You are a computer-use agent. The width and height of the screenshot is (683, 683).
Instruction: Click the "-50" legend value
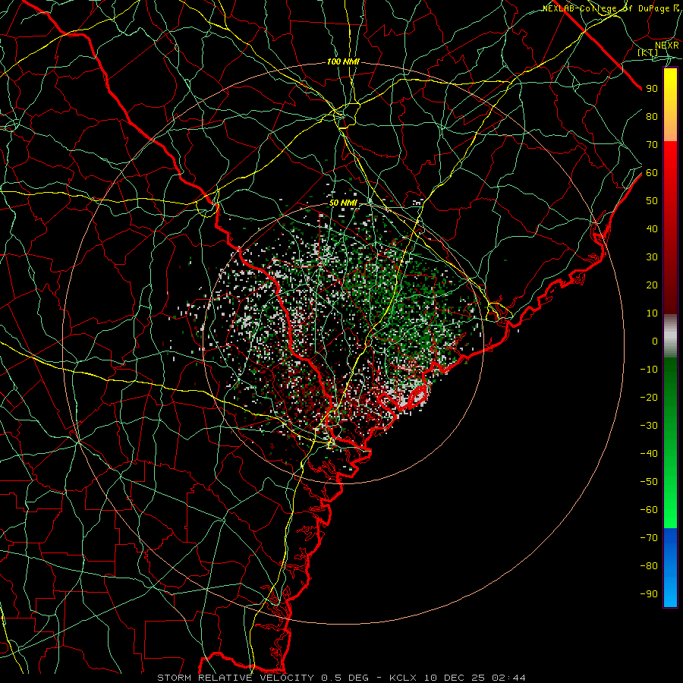coord(649,482)
